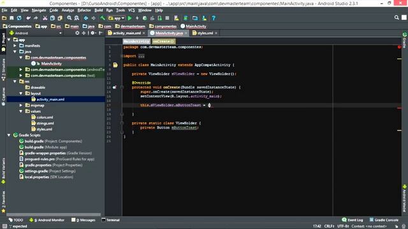Click the scroll from source target icon
The image size is (408, 229).
coord(77,33)
